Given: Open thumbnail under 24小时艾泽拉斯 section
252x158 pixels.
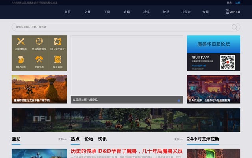Looking at the screenshot, I should click(x=213, y=153).
